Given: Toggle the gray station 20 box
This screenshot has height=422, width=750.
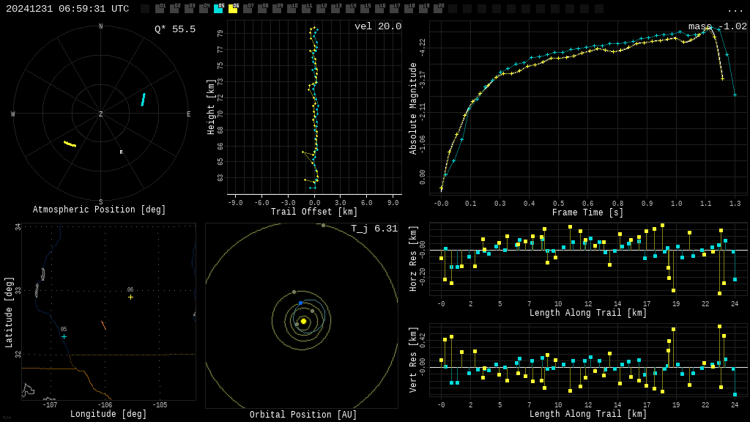Looking at the screenshot, I should pos(438,9).
